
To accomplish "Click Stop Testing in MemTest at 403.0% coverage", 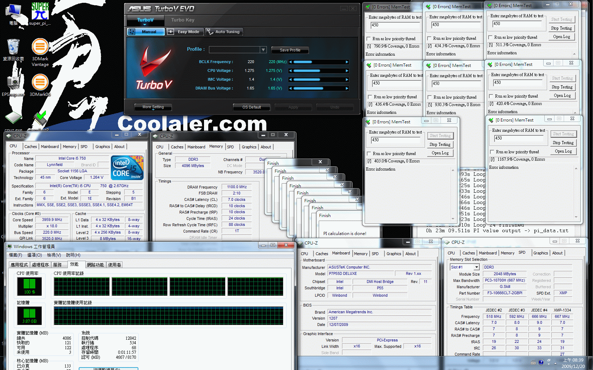I will pyautogui.click(x=440, y=144).
